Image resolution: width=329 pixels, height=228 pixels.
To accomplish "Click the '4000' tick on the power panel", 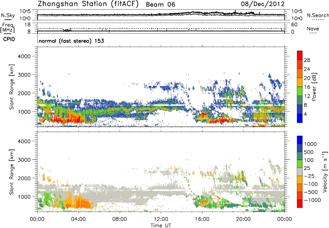I will [24, 56].
